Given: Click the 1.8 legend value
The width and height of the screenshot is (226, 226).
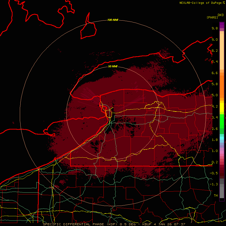Looking at the screenshot, I should tap(215, 140).
